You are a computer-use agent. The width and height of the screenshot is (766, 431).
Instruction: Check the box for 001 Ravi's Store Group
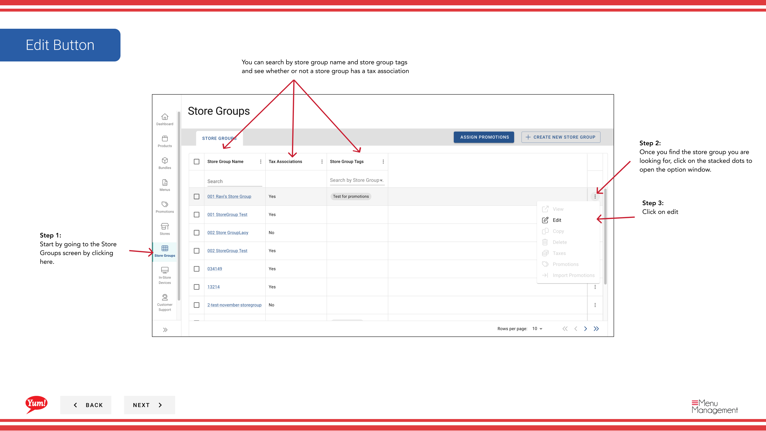coord(197,197)
